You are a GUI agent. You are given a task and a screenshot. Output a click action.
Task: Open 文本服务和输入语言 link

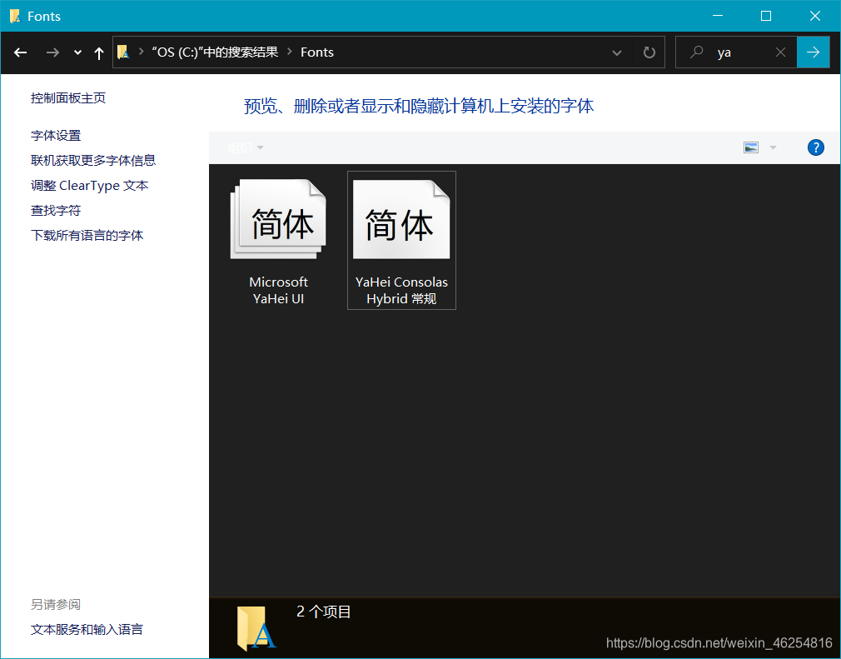[87, 629]
